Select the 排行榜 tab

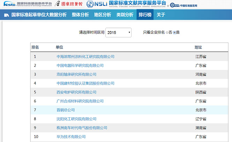click(x=145, y=15)
